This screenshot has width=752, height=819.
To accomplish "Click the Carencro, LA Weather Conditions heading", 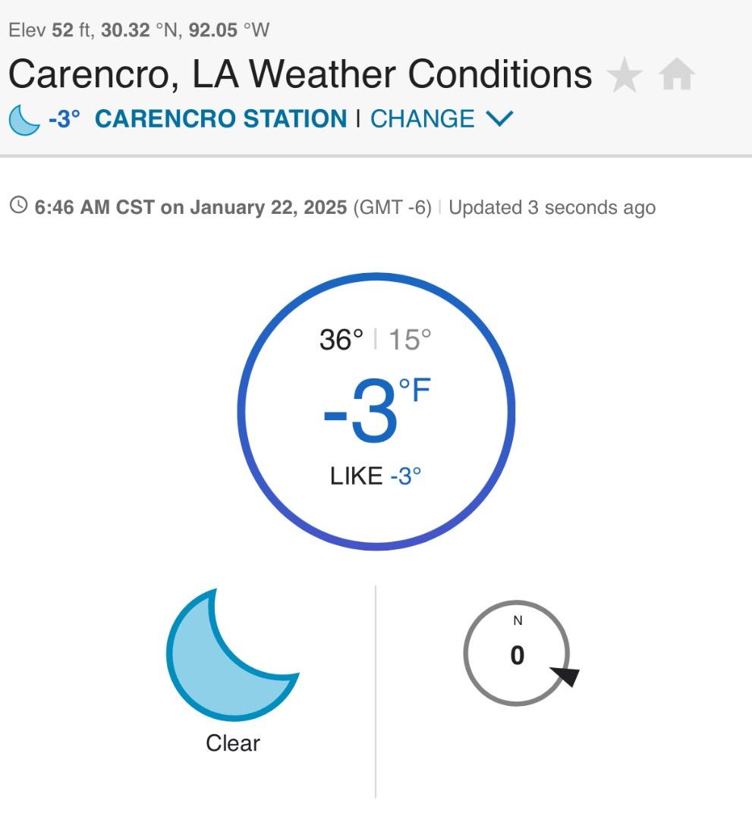I will click(x=300, y=74).
